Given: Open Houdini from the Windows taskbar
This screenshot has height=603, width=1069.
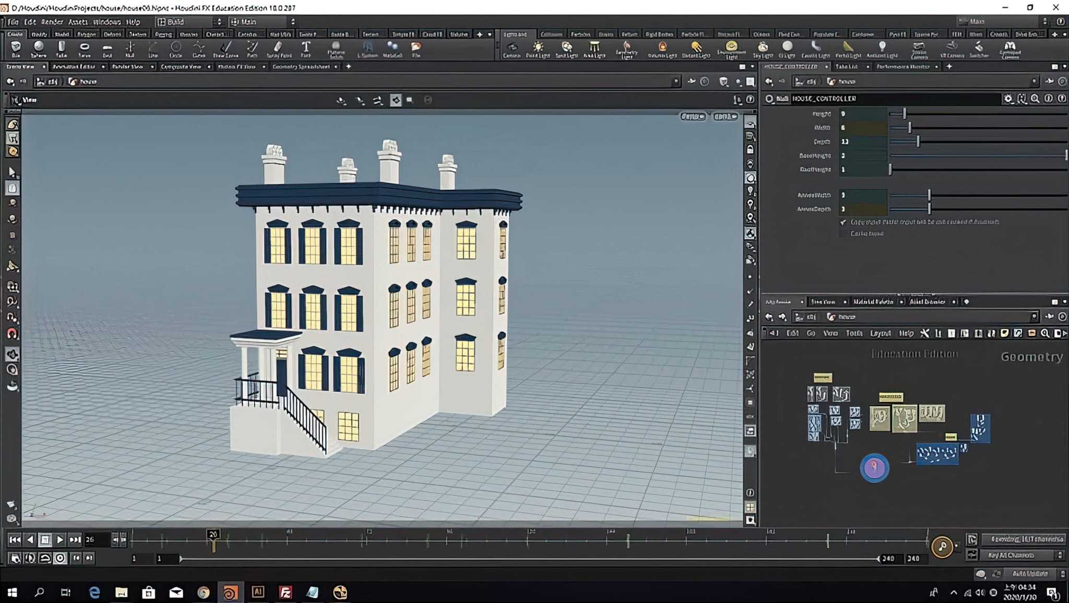Looking at the screenshot, I should (231, 592).
